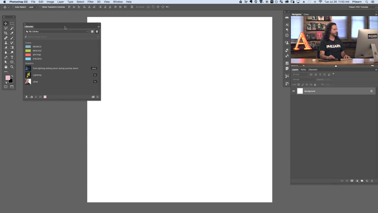This screenshot has height=213, width=378.
Task: Toggle lock transparent pixels in Layers
Action: 299,84
